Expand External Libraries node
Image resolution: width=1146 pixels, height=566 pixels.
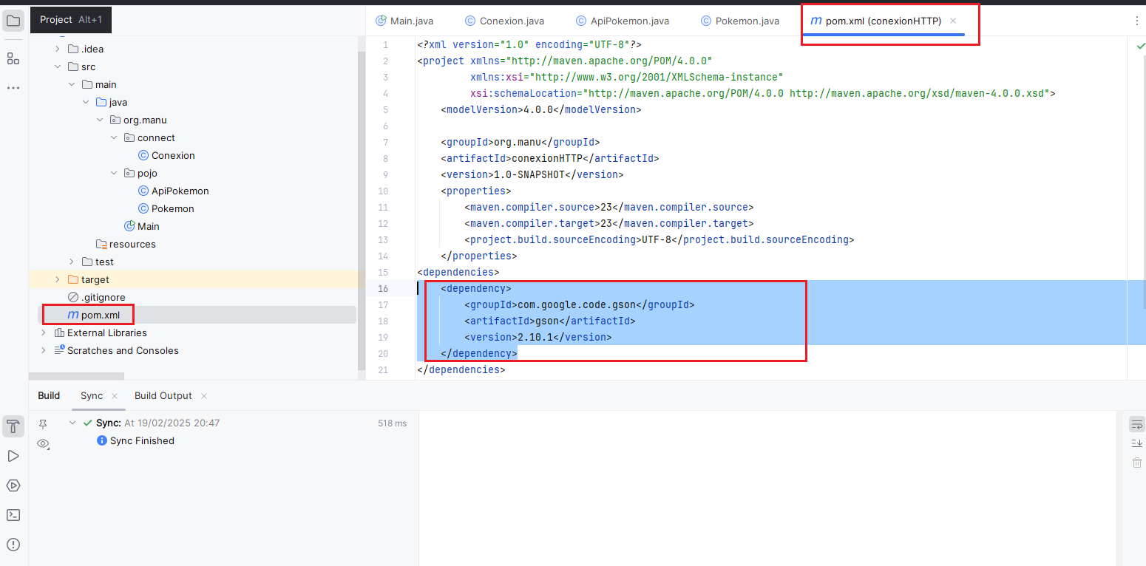[x=44, y=333]
